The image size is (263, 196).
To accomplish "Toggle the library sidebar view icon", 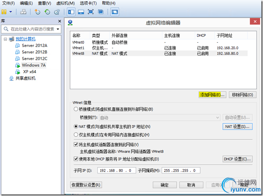I will pyautogui.click(x=71, y=12).
